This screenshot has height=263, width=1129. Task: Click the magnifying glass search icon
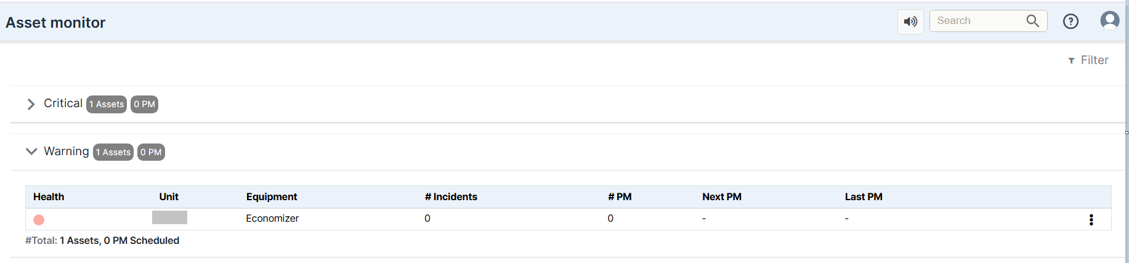(x=1033, y=21)
